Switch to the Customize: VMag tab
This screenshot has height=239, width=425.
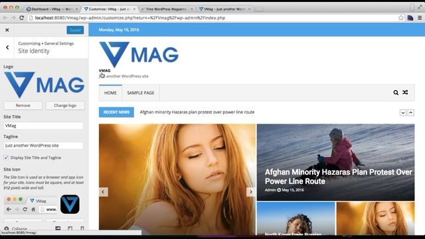pos(108,9)
